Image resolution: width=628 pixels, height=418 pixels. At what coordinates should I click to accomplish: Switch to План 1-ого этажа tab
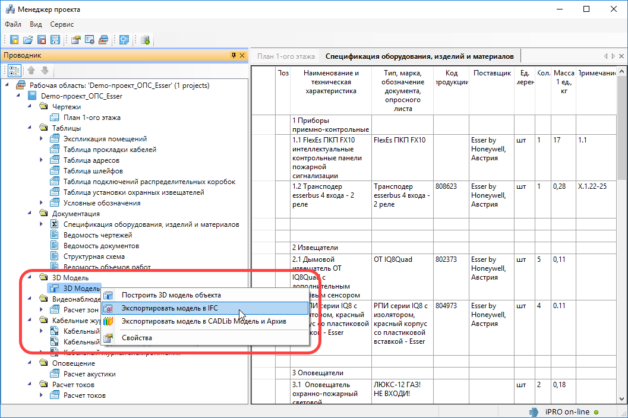click(x=286, y=56)
